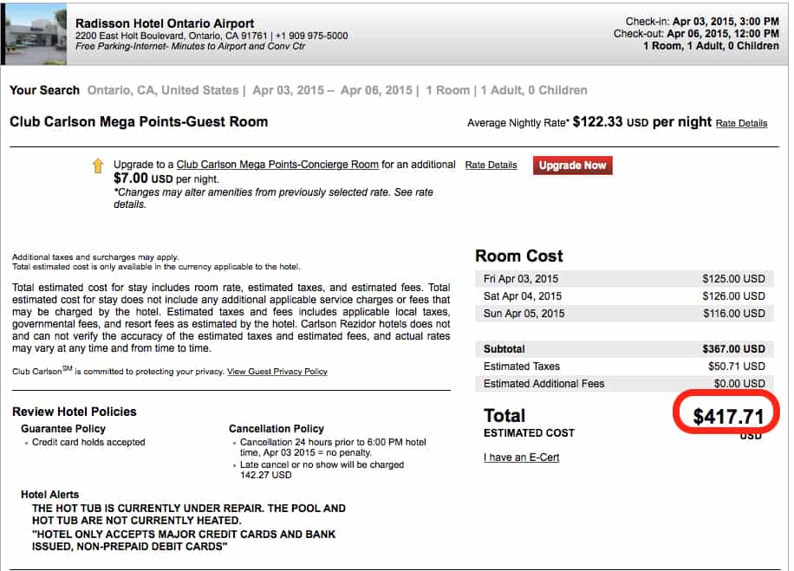Click the Cancellation Policy heading

click(x=276, y=429)
